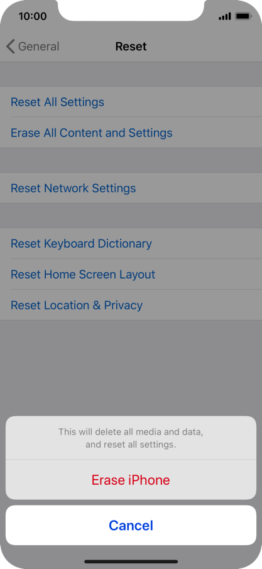Click the battery icon in status bar
The height and width of the screenshot is (569, 262).
tap(243, 16)
